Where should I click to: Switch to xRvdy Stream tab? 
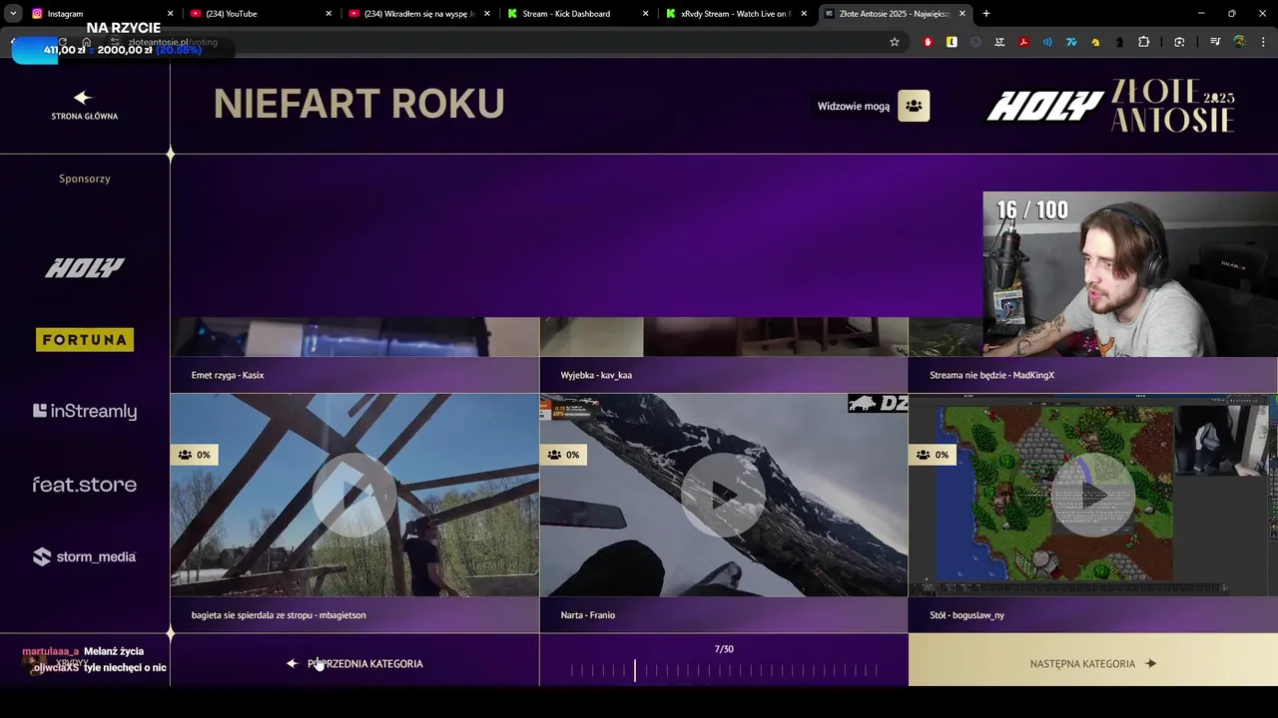735,14
